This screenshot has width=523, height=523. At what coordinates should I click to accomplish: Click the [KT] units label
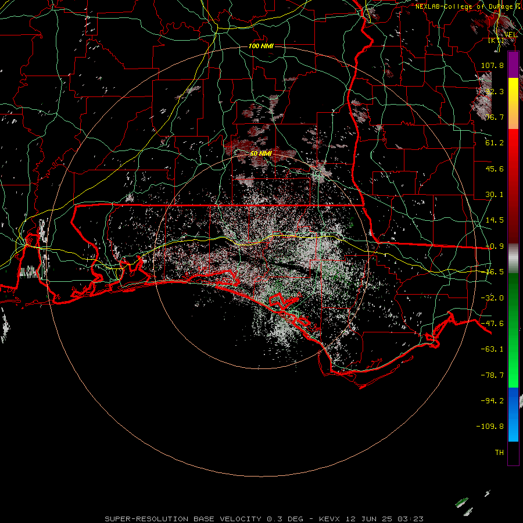click(x=496, y=41)
